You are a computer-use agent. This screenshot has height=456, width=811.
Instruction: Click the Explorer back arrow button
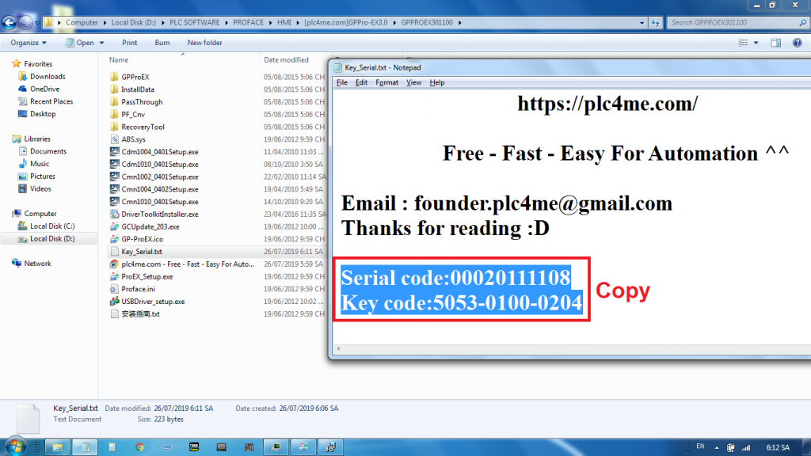(x=9, y=22)
